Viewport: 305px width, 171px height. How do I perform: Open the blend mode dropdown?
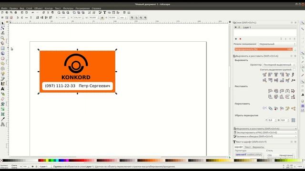pyautogui.click(x=277, y=44)
